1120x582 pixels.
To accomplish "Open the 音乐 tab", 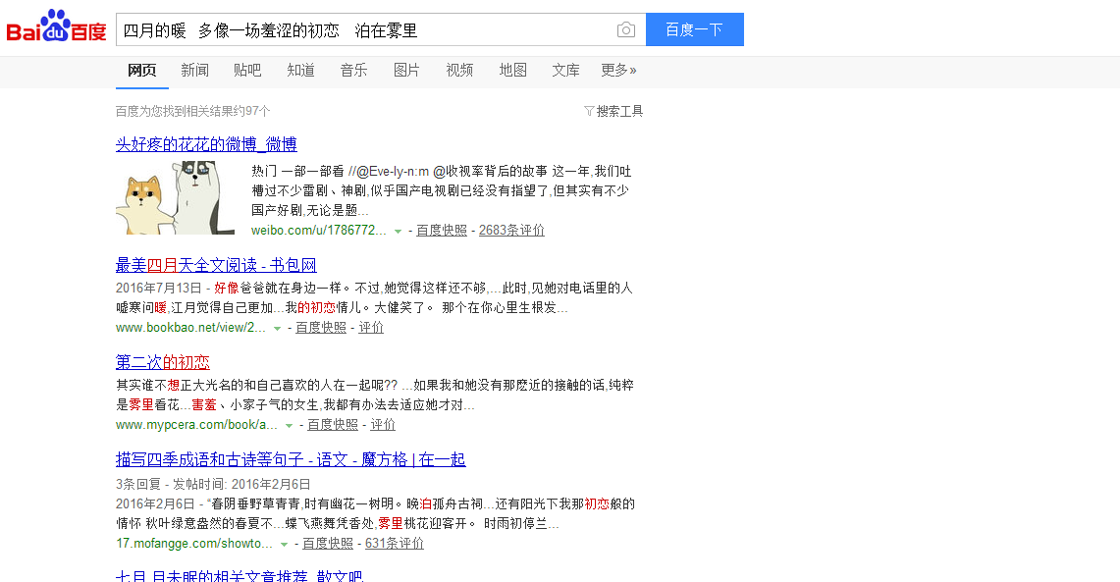I will pyautogui.click(x=353, y=70).
